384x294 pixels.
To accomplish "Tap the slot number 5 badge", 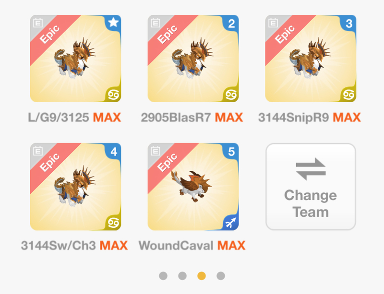I will [231, 152].
